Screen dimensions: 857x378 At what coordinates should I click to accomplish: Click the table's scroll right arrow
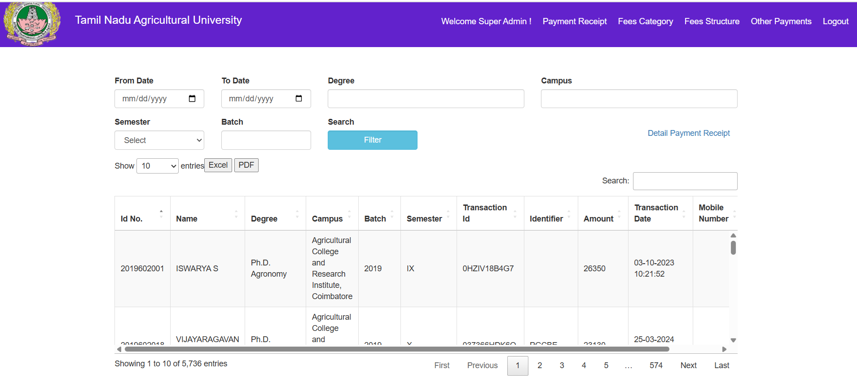pyautogui.click(x=724, y=349)
